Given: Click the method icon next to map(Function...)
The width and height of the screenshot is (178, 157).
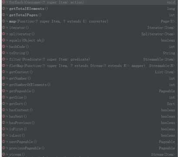Looking at the screenshot, I should click(3, 21).
